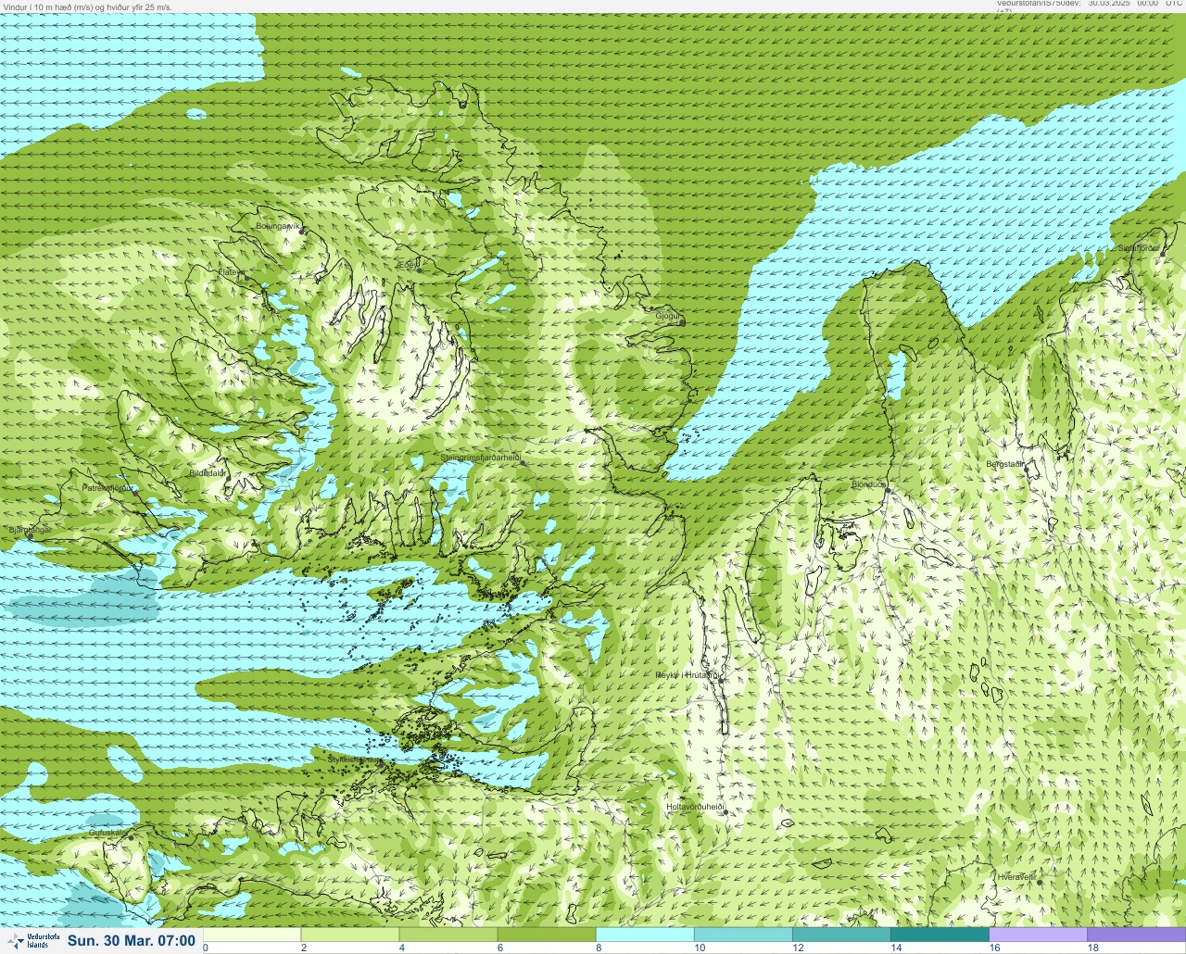Viewport: 1186px width, 954px height.
Task: Click the Gjögur station label
Action: point(667,316)
